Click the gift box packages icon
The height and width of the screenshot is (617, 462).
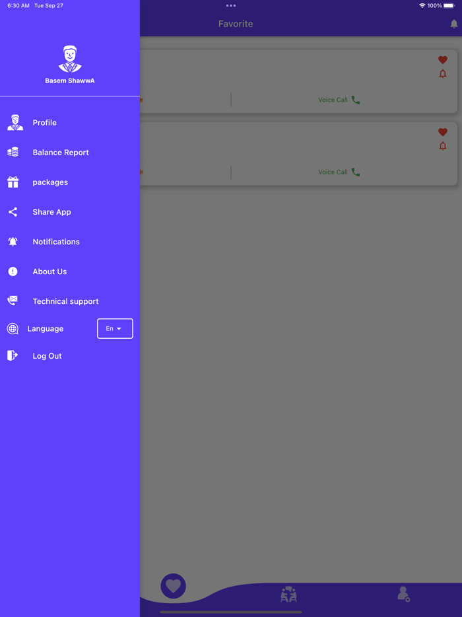pyautogui.click(x=13, y=182)
